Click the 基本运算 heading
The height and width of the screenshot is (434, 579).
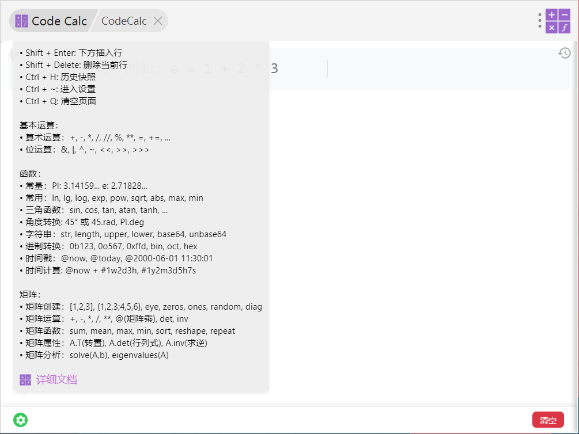(39, 125)
